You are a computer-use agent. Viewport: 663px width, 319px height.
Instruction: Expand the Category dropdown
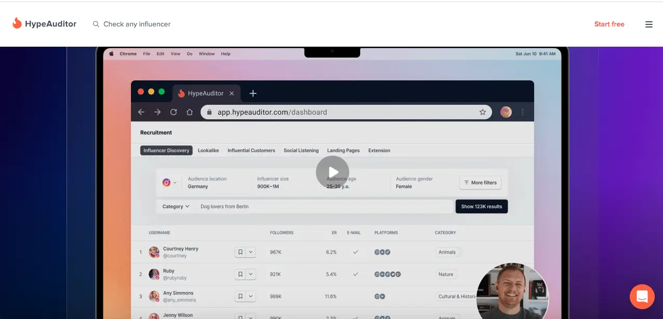point(176,206)
